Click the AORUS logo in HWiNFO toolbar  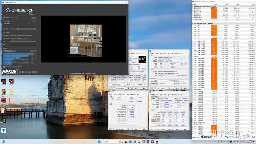click(206, 137)
